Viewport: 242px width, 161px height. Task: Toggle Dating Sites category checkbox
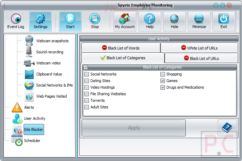point(87,81)
